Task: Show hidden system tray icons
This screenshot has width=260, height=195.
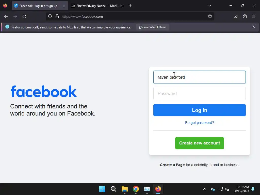Action: (x=205, y=189)
